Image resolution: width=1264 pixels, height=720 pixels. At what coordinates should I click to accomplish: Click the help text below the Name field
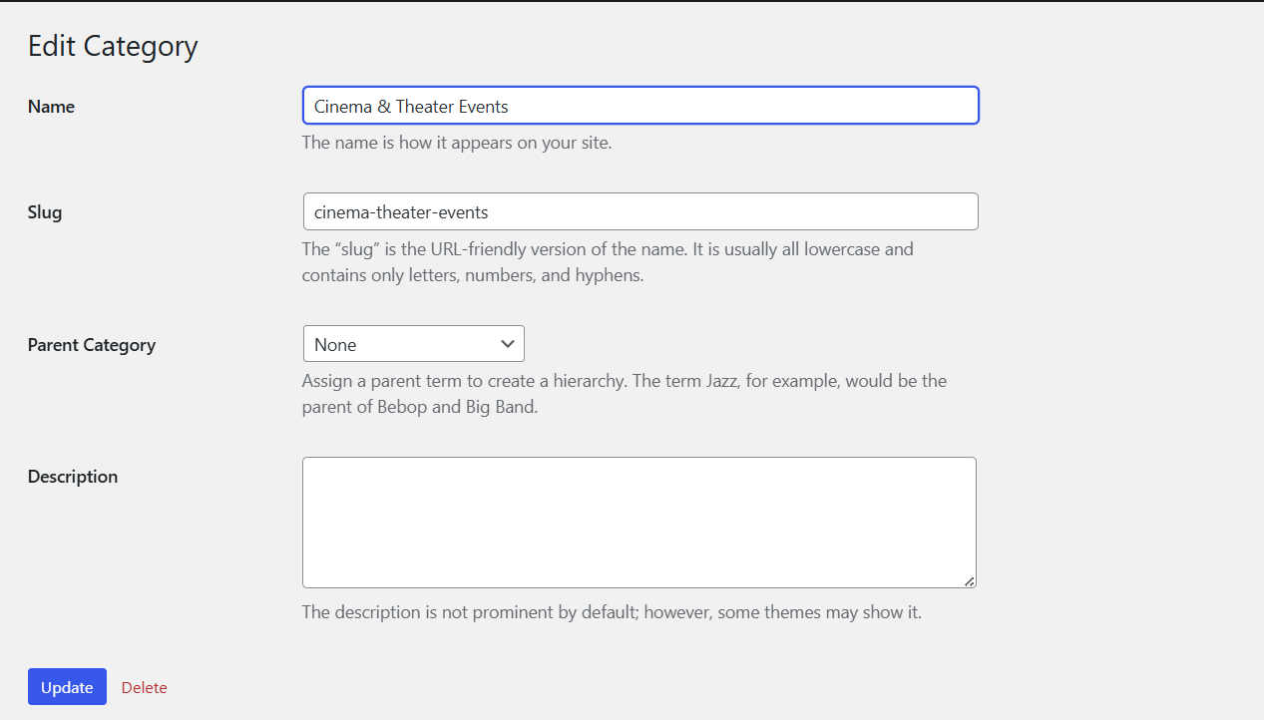click(x=457, y=143)
